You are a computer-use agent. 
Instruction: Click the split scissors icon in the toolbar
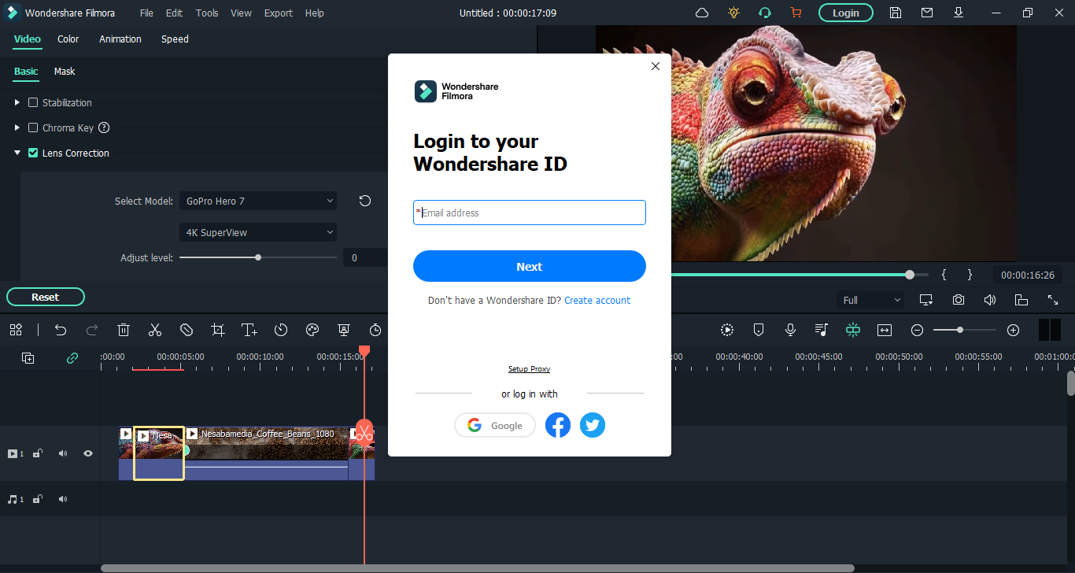pos(155,330)
